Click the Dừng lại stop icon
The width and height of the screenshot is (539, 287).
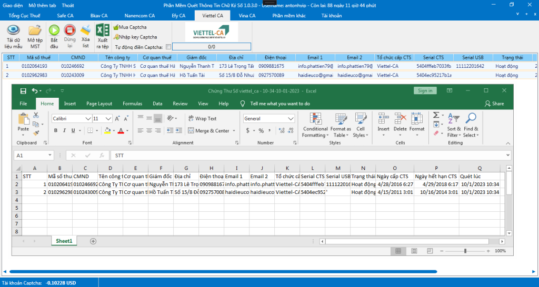[70, 30]
